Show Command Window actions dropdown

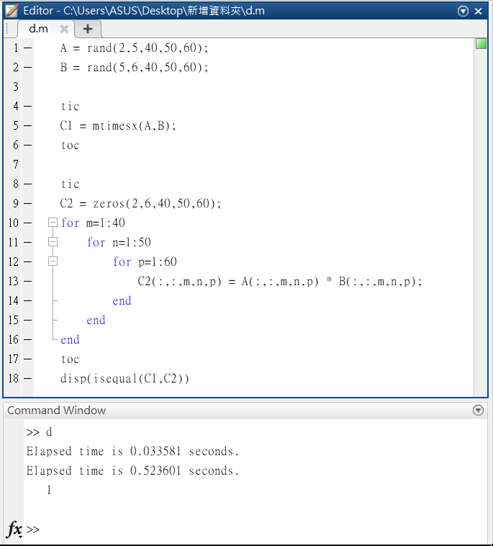478,411
